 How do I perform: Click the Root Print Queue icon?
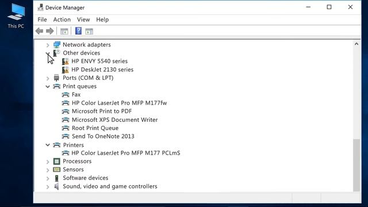pos(66,128)
